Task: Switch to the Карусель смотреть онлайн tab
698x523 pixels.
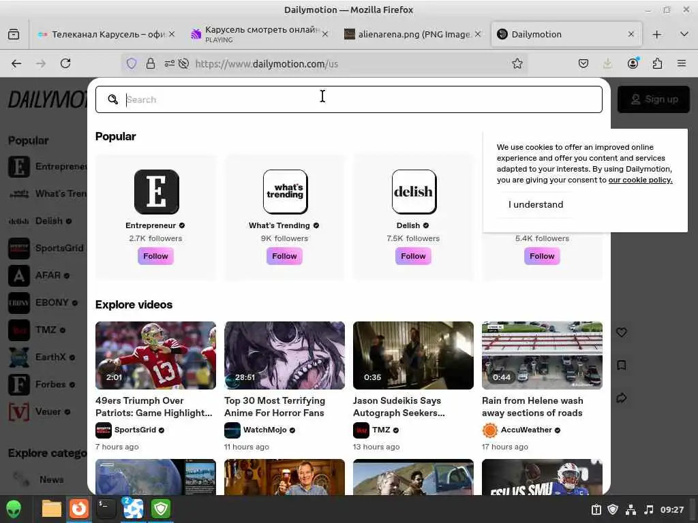Action: pyautogui.click(x=259, y=34)
